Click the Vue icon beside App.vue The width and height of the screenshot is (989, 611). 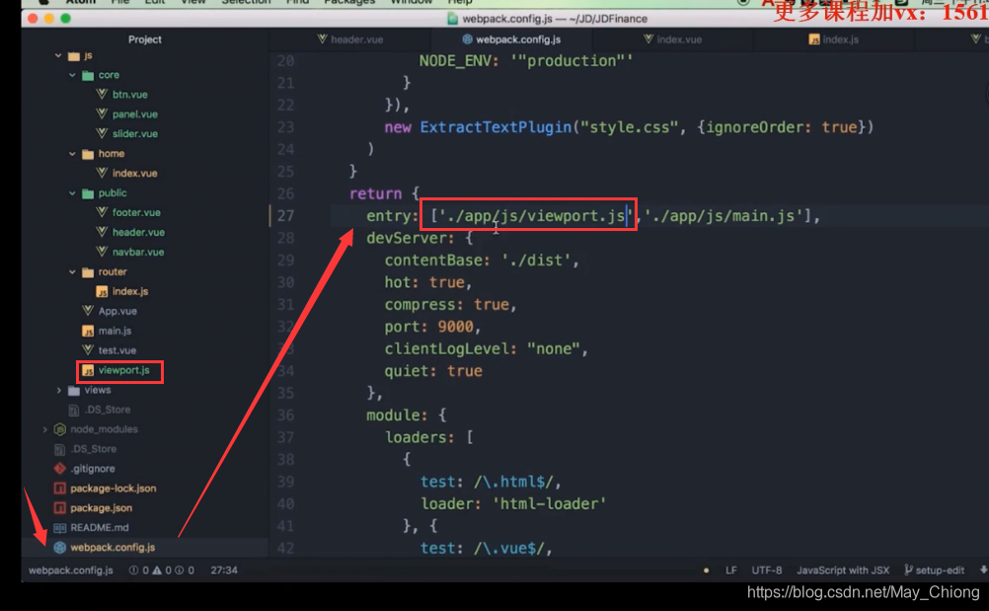tap(88, 310)
